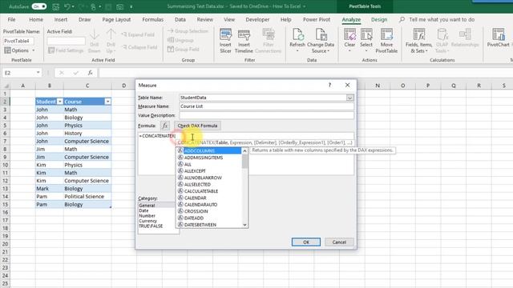Click the save icon in quick access toolbar

[x=55, y=6]
